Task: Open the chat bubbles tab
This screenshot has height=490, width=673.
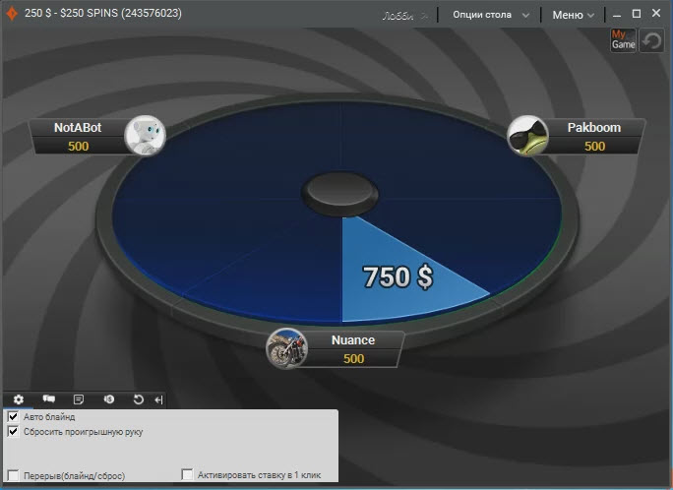Action: coord(48,399)
